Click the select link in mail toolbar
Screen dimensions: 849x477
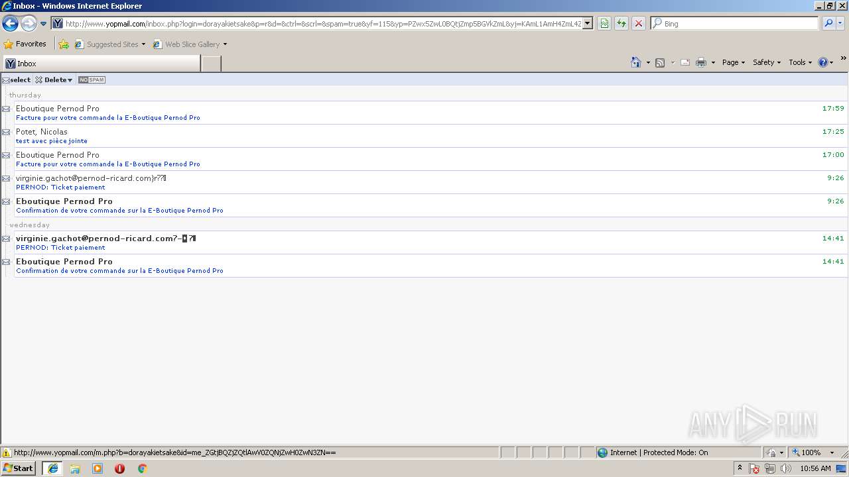coord(20,80)
